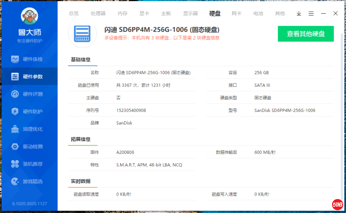The image size is (346, 213).
Task: Open 装机推荐 four-leaf icon
Action: tap(15, 164)
